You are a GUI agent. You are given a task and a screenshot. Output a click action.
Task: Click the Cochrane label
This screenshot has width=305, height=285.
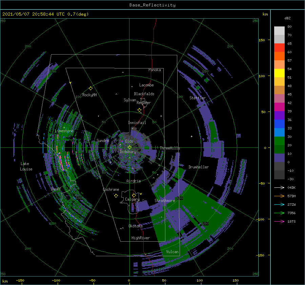point(111,189)
